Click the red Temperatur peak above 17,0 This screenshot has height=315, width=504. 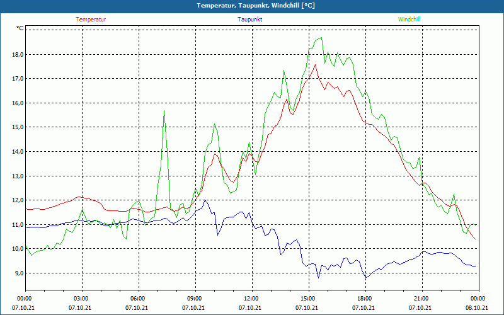click(316, 65)
